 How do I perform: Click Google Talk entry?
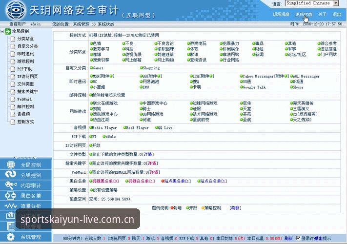point(254,87)
